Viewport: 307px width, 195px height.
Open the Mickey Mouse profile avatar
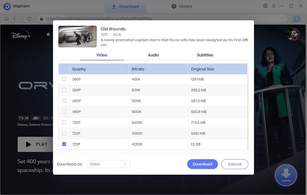[293, 35]
